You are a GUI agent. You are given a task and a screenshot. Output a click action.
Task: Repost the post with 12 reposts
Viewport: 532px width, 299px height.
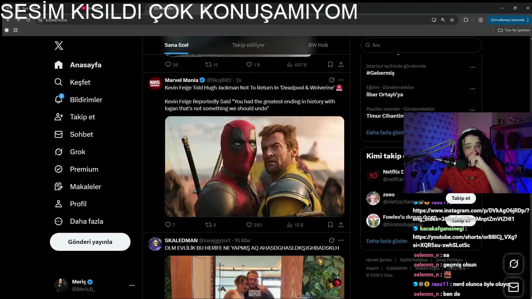pos(212,64)
